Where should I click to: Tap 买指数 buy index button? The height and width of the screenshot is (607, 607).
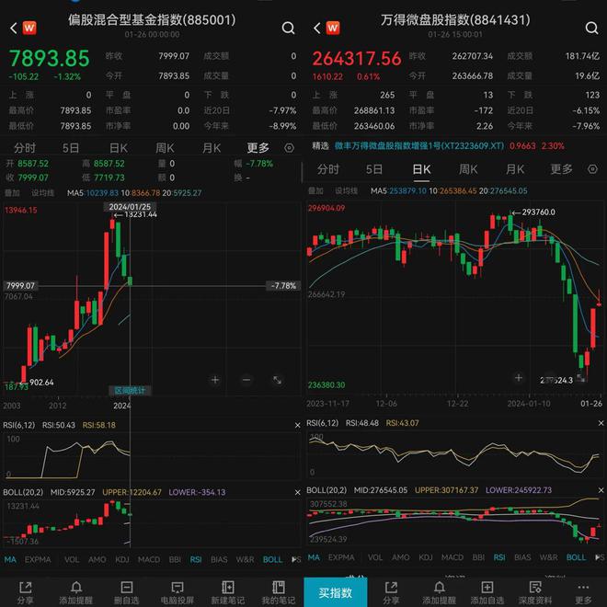[x=336, y=592]
